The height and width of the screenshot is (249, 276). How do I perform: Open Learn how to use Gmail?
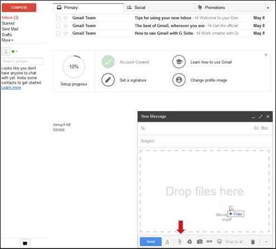211,62
